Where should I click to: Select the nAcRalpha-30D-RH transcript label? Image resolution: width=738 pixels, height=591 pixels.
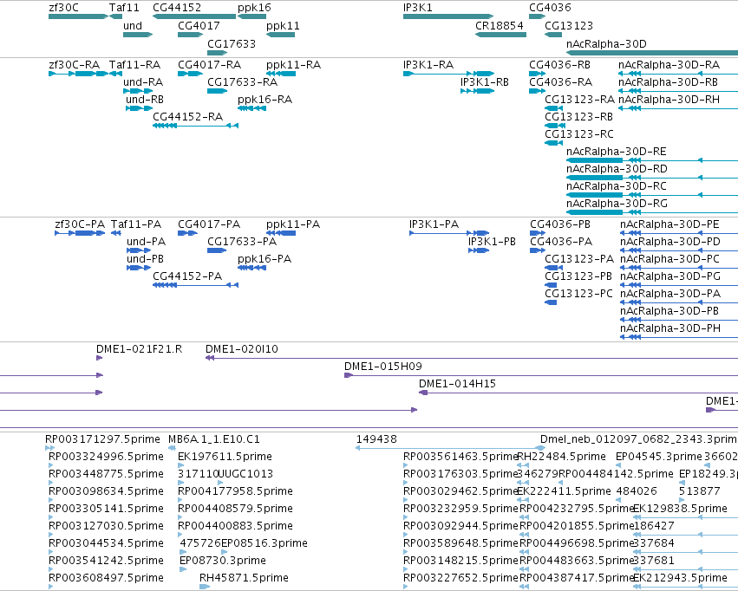click(669, 100)
